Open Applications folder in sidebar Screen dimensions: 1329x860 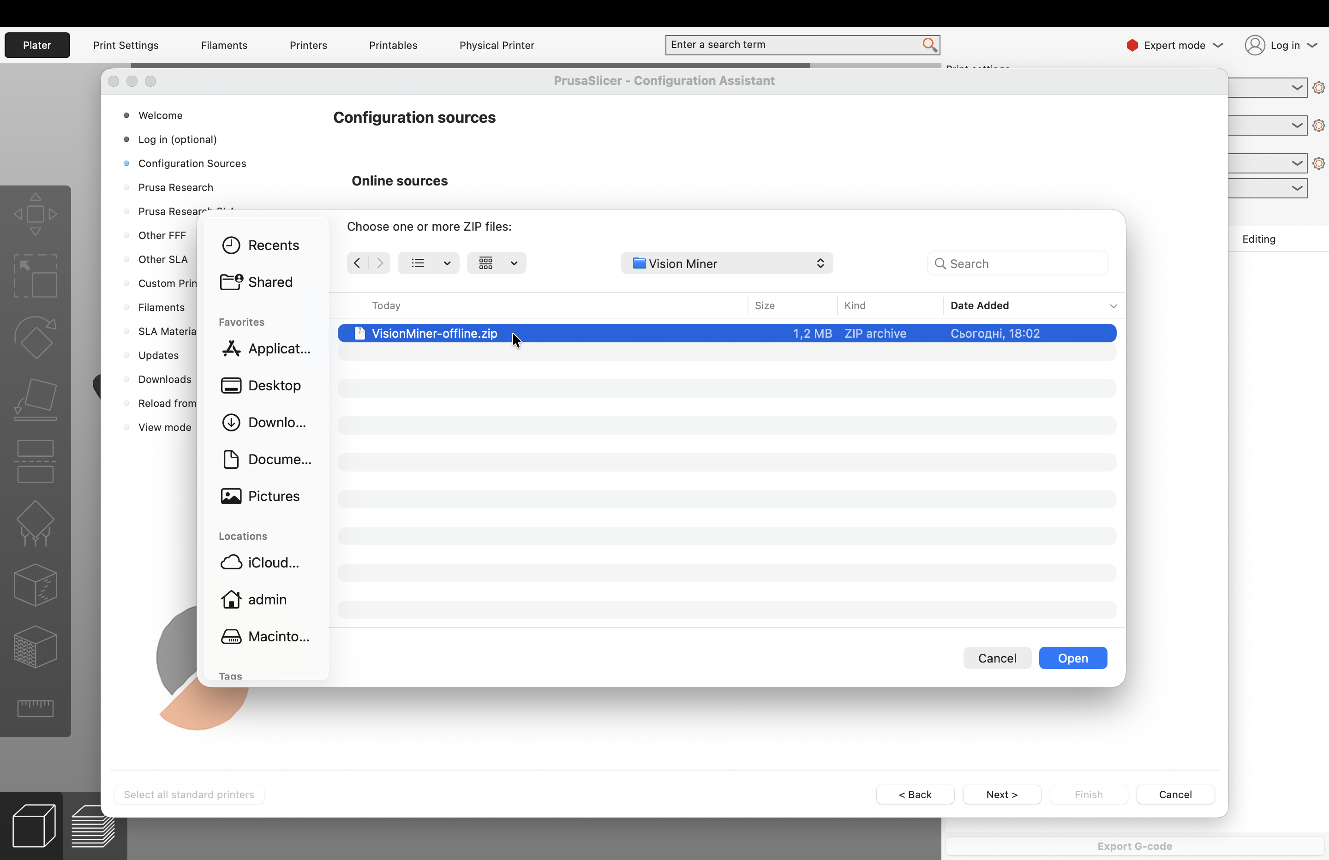[266, 348]
